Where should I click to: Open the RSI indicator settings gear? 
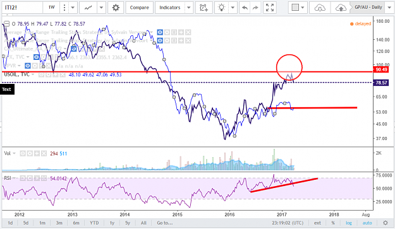30,179
